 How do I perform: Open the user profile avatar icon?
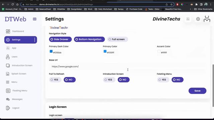coord(207,19)
